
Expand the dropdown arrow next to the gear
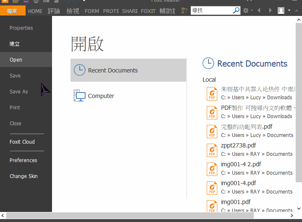(252, 10)
